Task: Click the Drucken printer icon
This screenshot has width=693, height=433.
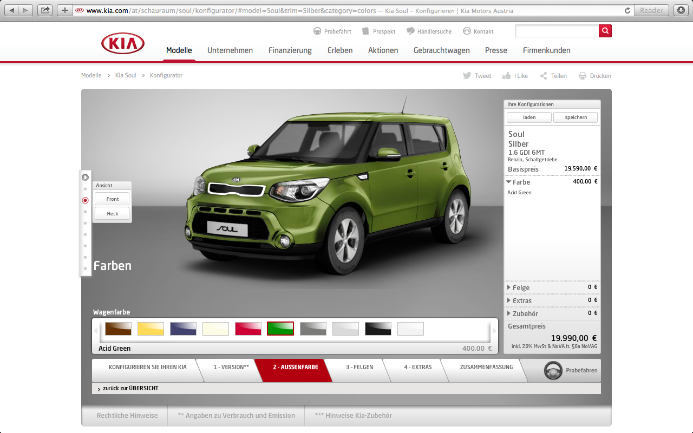Action: pyautogui.click(x=583, y=76)
